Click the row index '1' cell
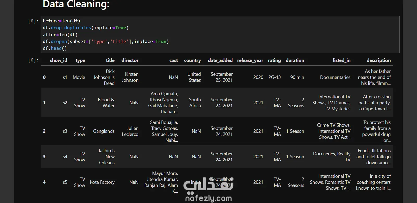Viewport: 417px width, 203px height. point(44,103)
